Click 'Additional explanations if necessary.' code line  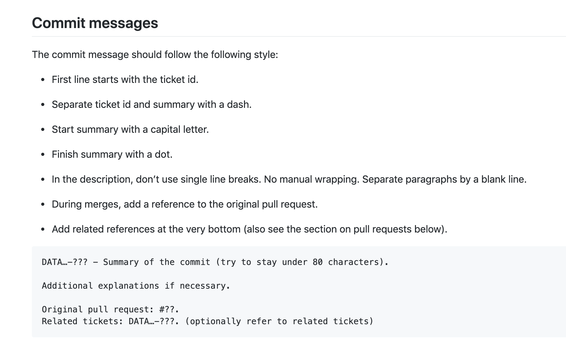[136, 286]
